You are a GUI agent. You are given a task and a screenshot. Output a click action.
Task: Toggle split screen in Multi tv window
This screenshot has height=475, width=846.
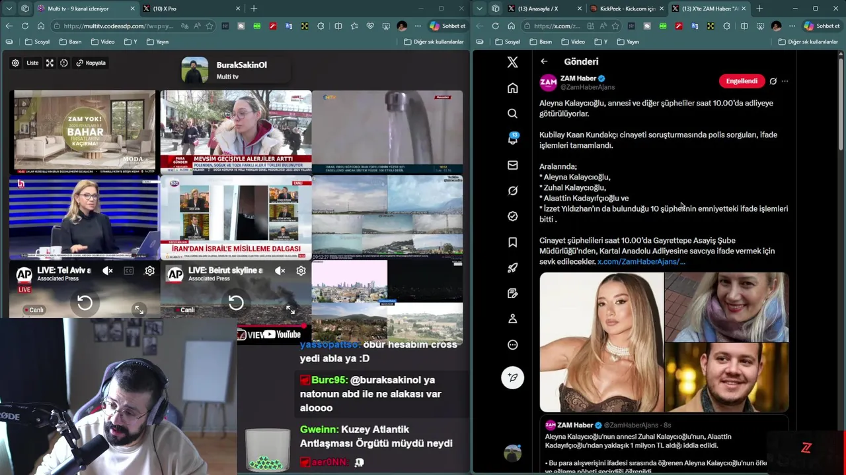(338, 26)
